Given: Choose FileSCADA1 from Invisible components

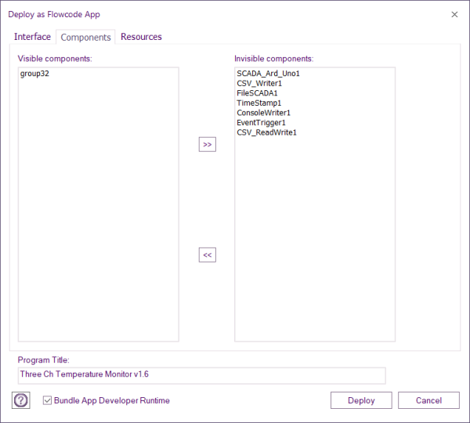Looking at the screenshot, I should 257,93.
